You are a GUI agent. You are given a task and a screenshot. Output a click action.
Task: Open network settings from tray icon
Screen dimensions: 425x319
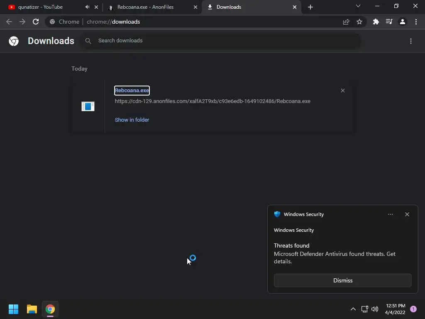[364, 309]
